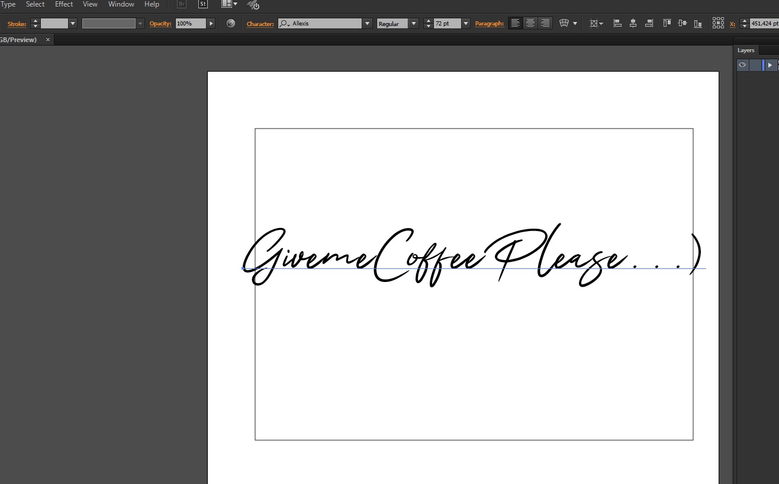The width and height of the screenshot is (779, 484).
Task: Adjust font size stepper arrows
Action: pyautogui.click(x=428, y=24)
